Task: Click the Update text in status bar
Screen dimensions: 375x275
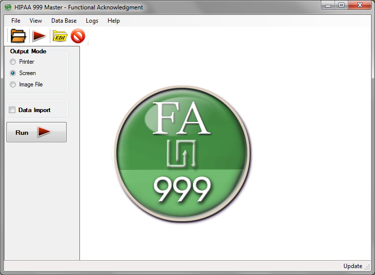Action: pos(352,266)
